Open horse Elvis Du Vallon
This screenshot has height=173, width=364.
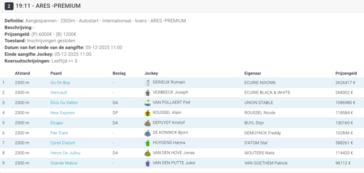64,103
